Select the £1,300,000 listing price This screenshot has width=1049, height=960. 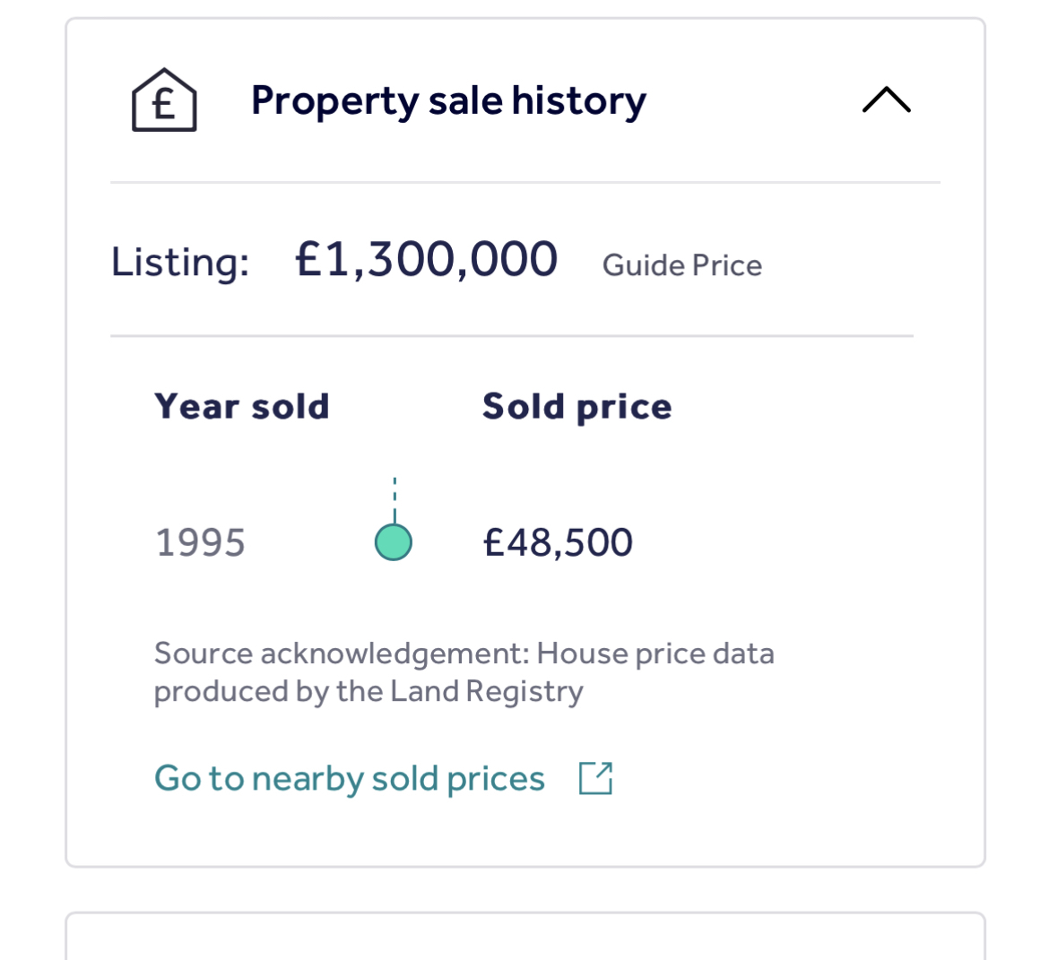coord(426,260)
